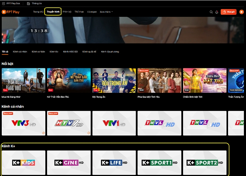Open the Chiến Binh Mặt Trời thumbnail
Viewport: 246px width, 176px height.
(x=205, y=81)
